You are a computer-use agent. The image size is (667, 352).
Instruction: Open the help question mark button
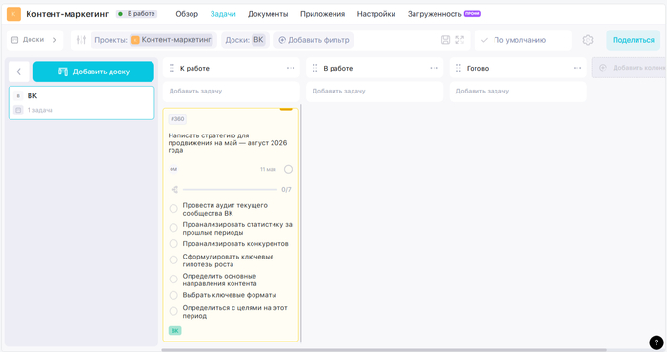(657, 342)
